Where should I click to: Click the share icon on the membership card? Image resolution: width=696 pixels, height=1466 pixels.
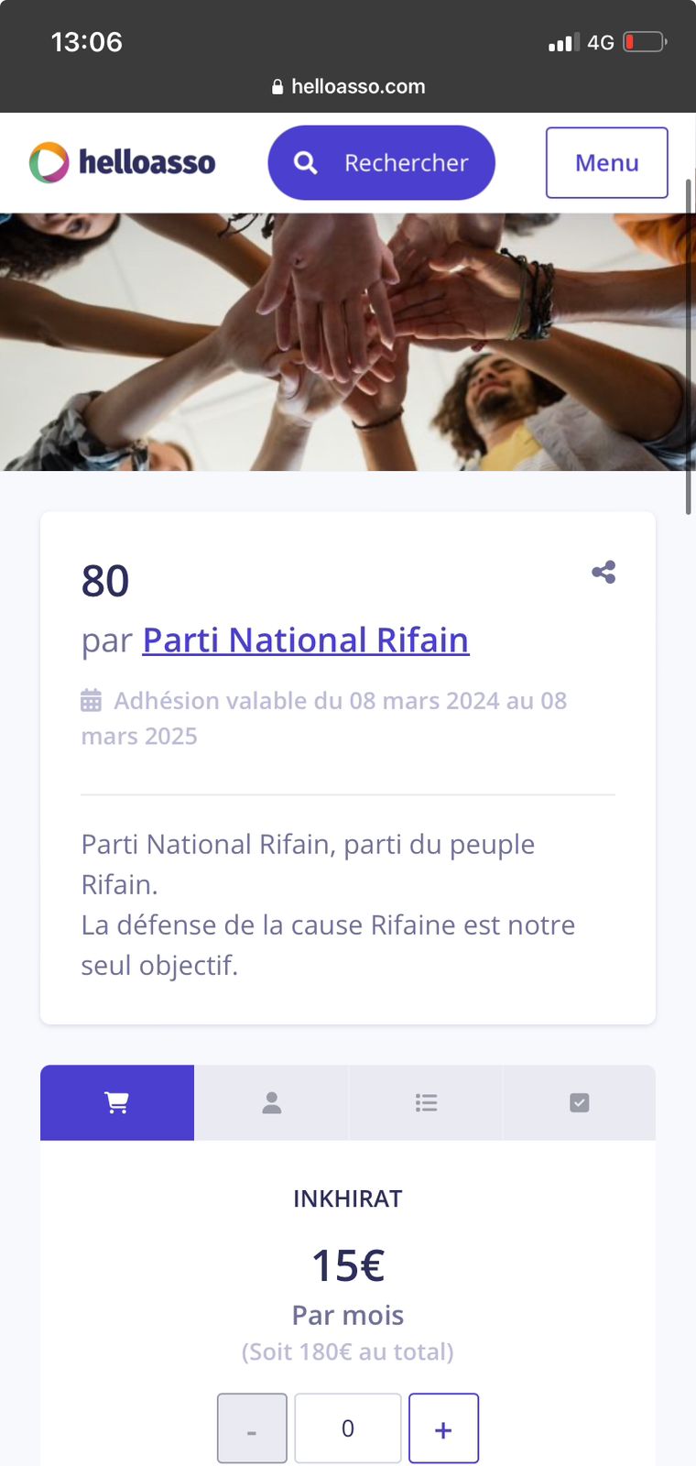coord(604,573)
